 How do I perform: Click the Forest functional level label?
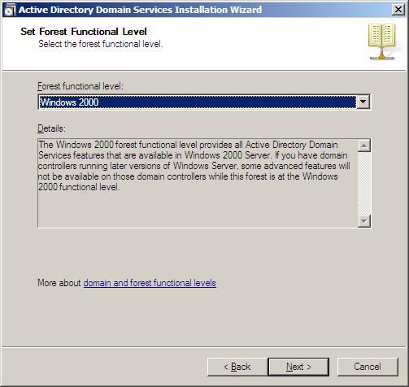tap(80, 86)
